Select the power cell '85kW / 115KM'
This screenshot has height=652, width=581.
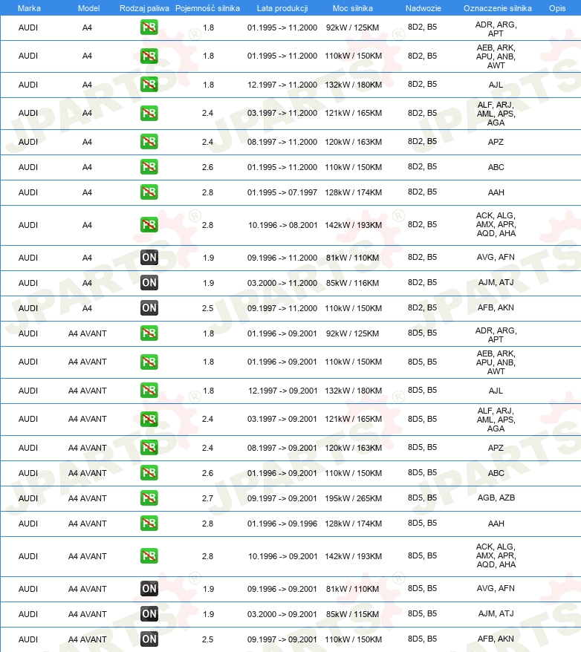pyautogui.click(x=352, y=614)
